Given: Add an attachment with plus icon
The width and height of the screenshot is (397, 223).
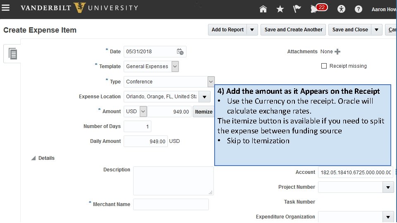Looking at the screenshot, I should tap(337, 52).
